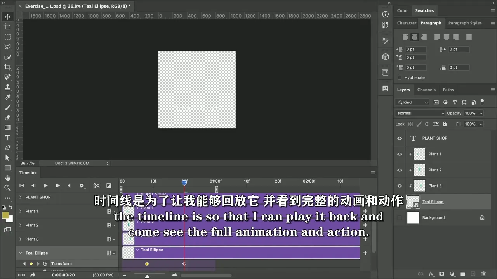497x279 pixels.
Task: Choose the Eyedropper tool
Action: [7, 97]
